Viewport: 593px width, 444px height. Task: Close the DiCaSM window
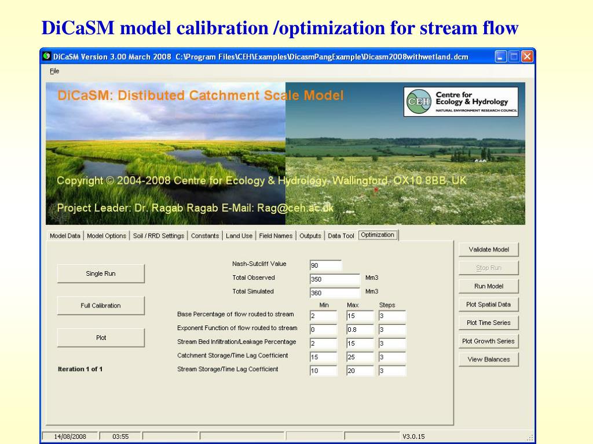527,57
